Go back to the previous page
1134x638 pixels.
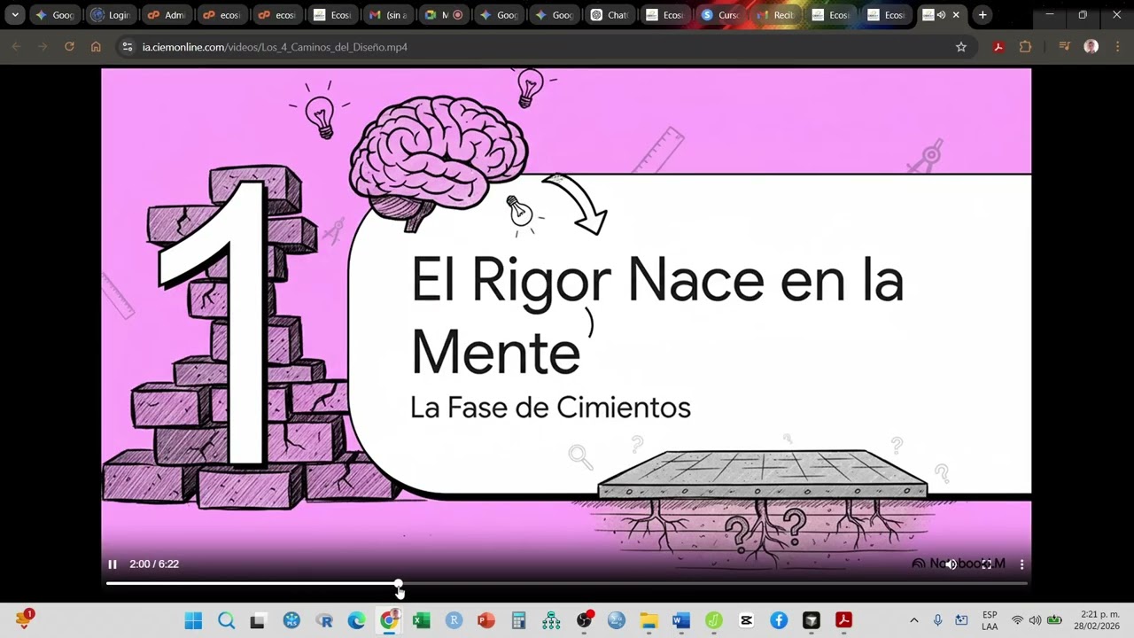click(x=16, y=47)
